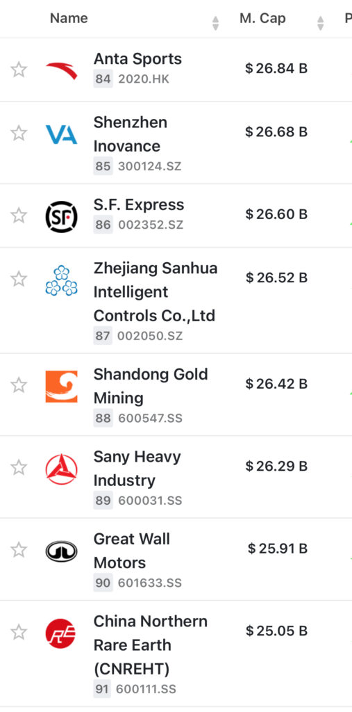
Task: Toggle favorite star for Anta Sports
Action: [x=19, y=70]
